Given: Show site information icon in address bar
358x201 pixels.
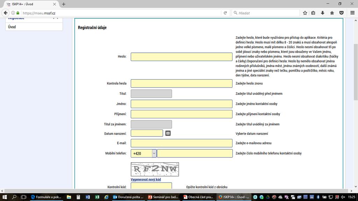Looking at the screenshot, I should pyautogui.click(x=13, y=13).
